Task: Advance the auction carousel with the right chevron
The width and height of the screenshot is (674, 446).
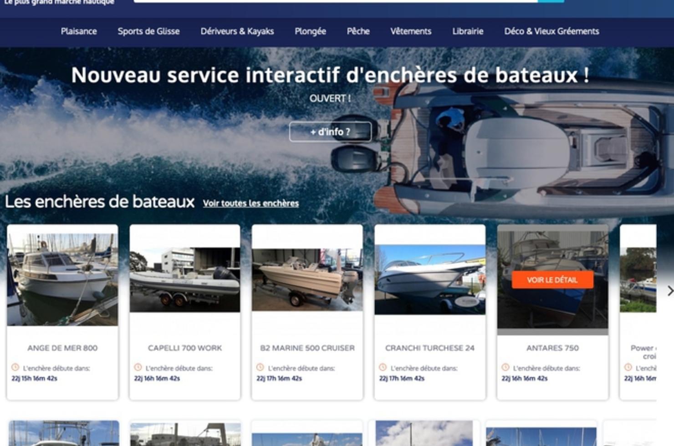Action: pyautogui.click(x=669, y=291)
